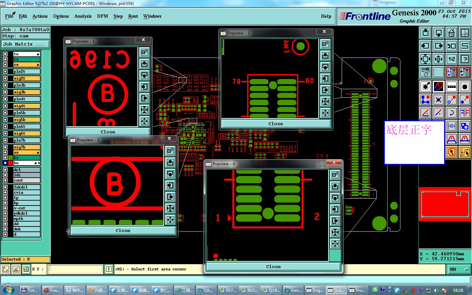Screen dimensions: 472x295
Task: Click the volume speaker tray icon
Action: point(436,290)
